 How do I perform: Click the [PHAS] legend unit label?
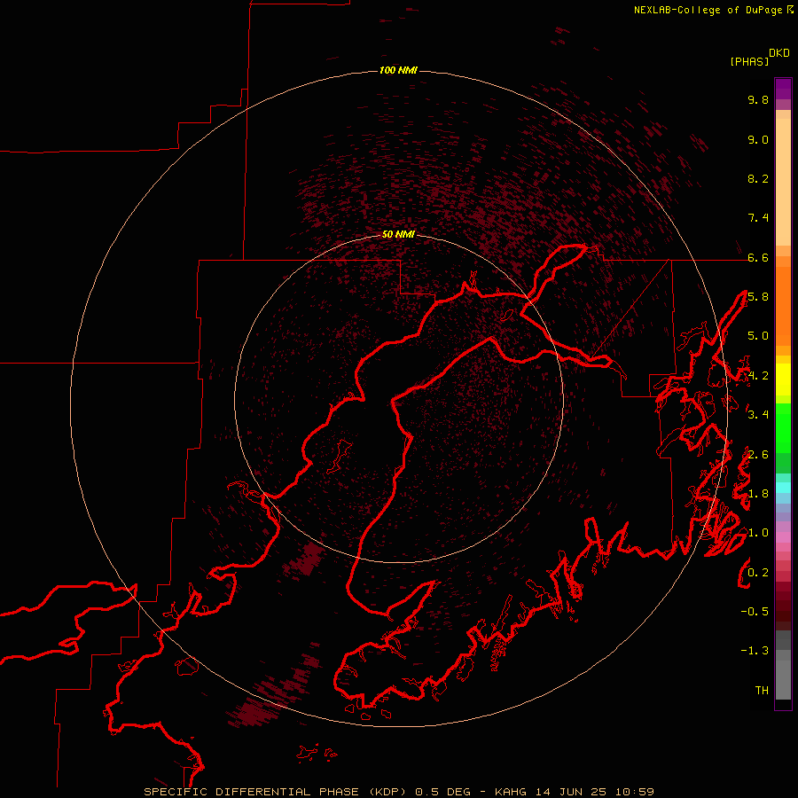point(749,61)
